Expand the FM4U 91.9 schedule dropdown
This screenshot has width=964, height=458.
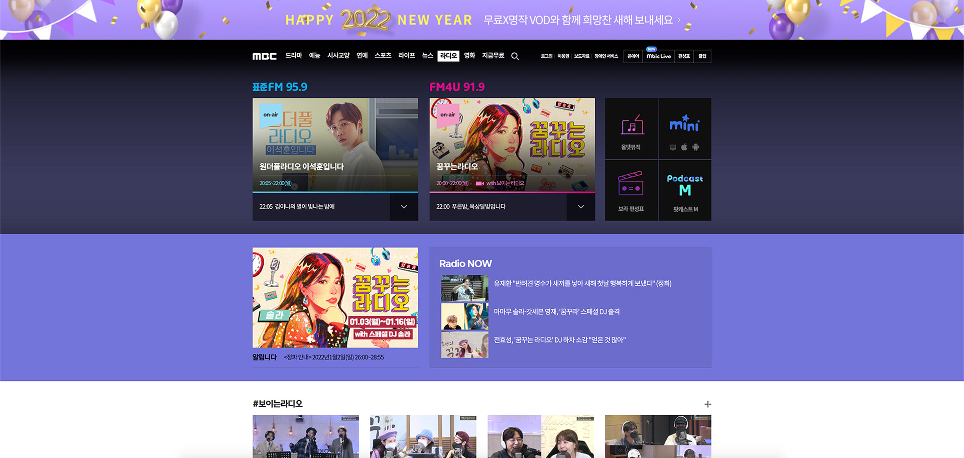(x=581, y=207)
